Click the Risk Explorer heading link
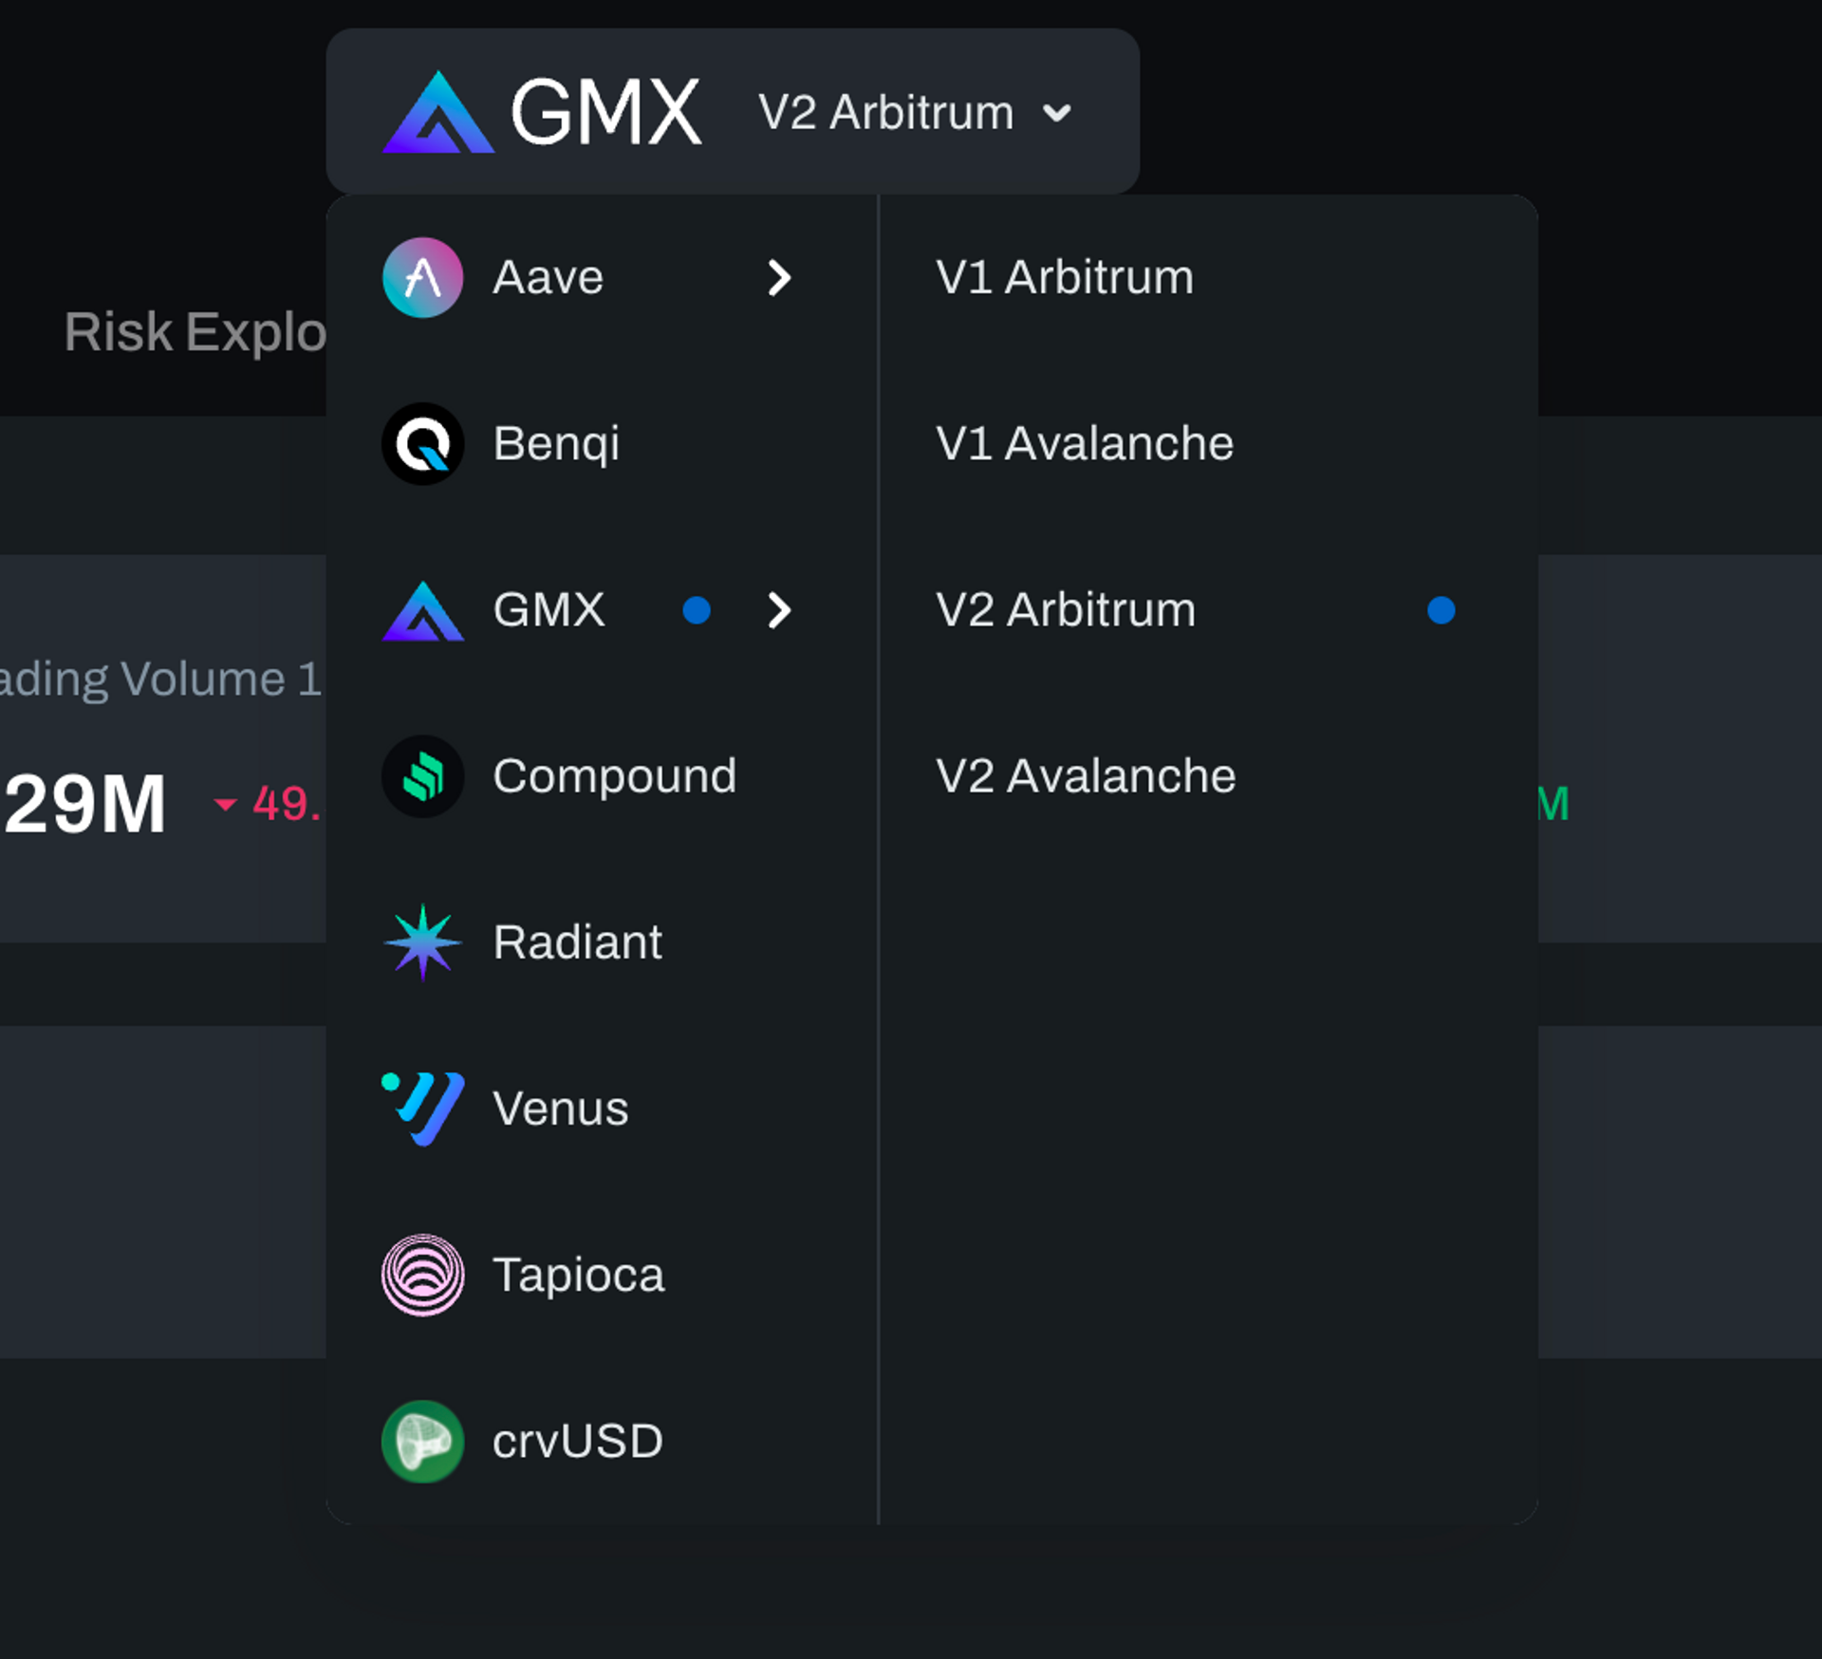Viewport: 1822px width, 1659px height. coord(195,332)
